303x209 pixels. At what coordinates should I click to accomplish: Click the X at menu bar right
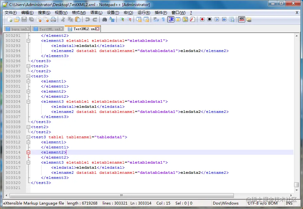click(297, 13)
